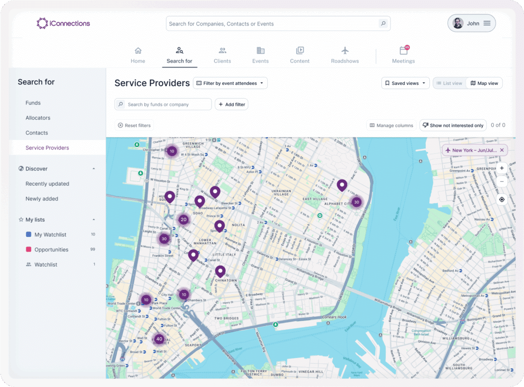Switch to List view
The image size is (524, 387).
[x=449, y=83]
